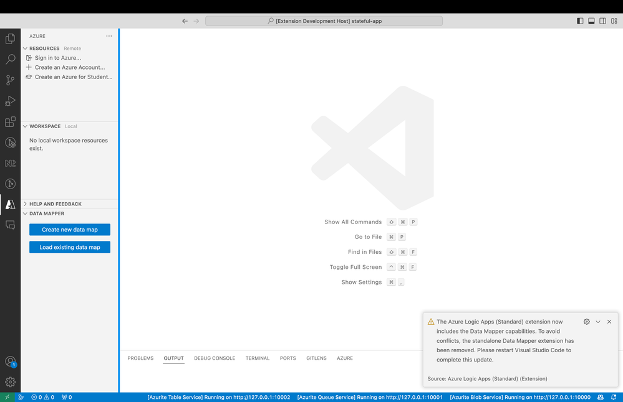Collapse the WORKSPACE section
This screenshot has height=402, width=623.
pos(70,126)
